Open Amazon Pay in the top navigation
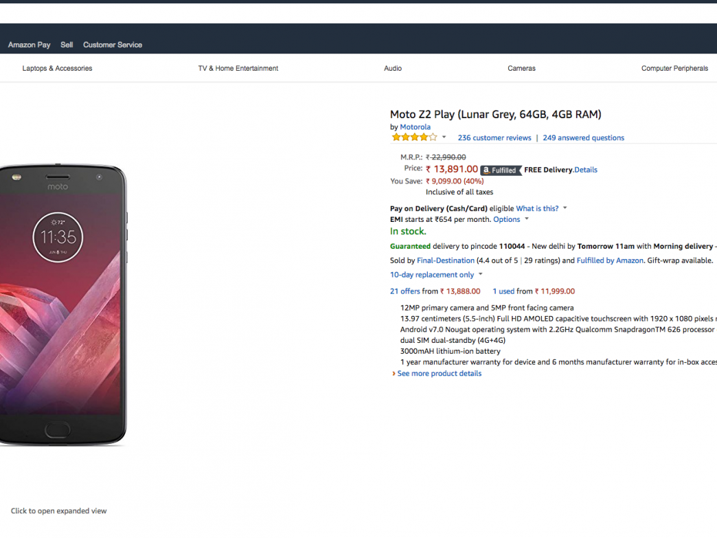Viewport: 717px width, 538px height. [29, 45]
